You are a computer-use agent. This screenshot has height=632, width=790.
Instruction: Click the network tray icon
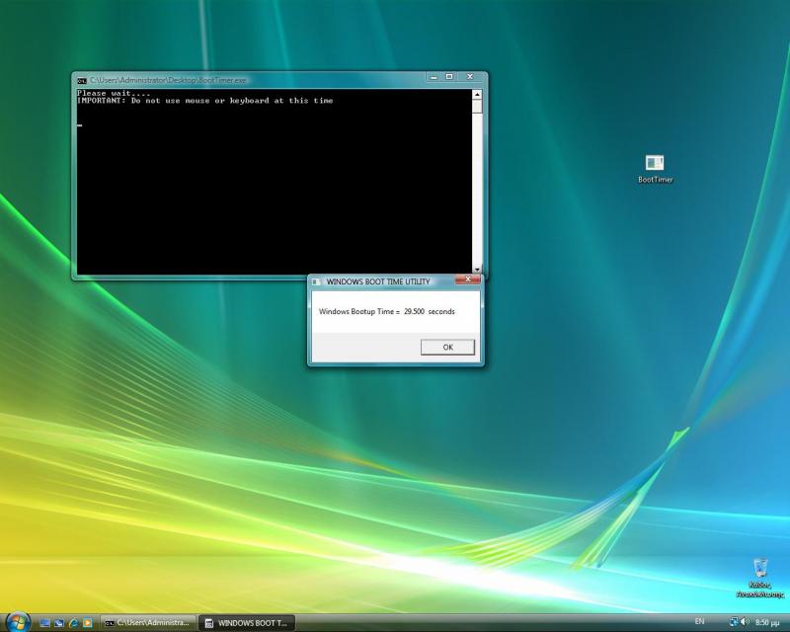coord(734,622)
